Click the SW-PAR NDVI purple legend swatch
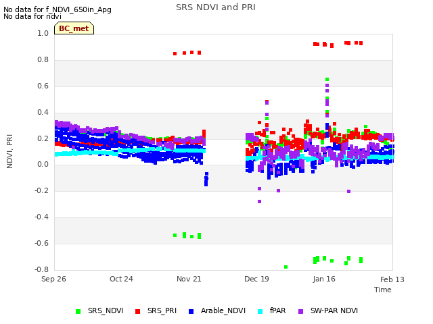Image resolution: width=433 pixels, height=324 pixels. pyautogui.click(x=301, y=311)
